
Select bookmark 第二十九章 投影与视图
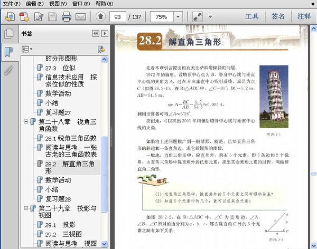tap(67, 212)
